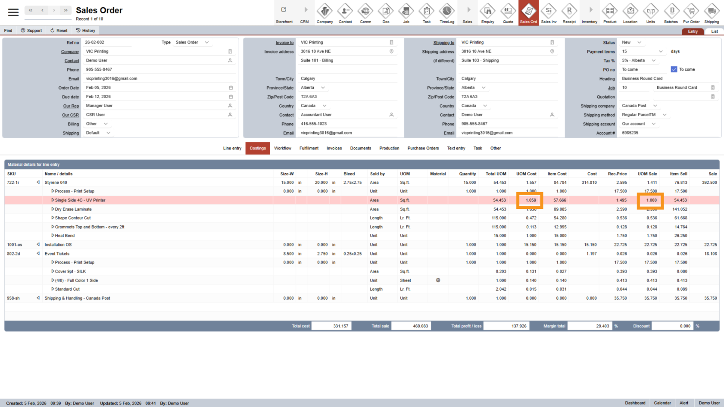
Task: Switch to the Workflow tab
Action: click(283, 148)
